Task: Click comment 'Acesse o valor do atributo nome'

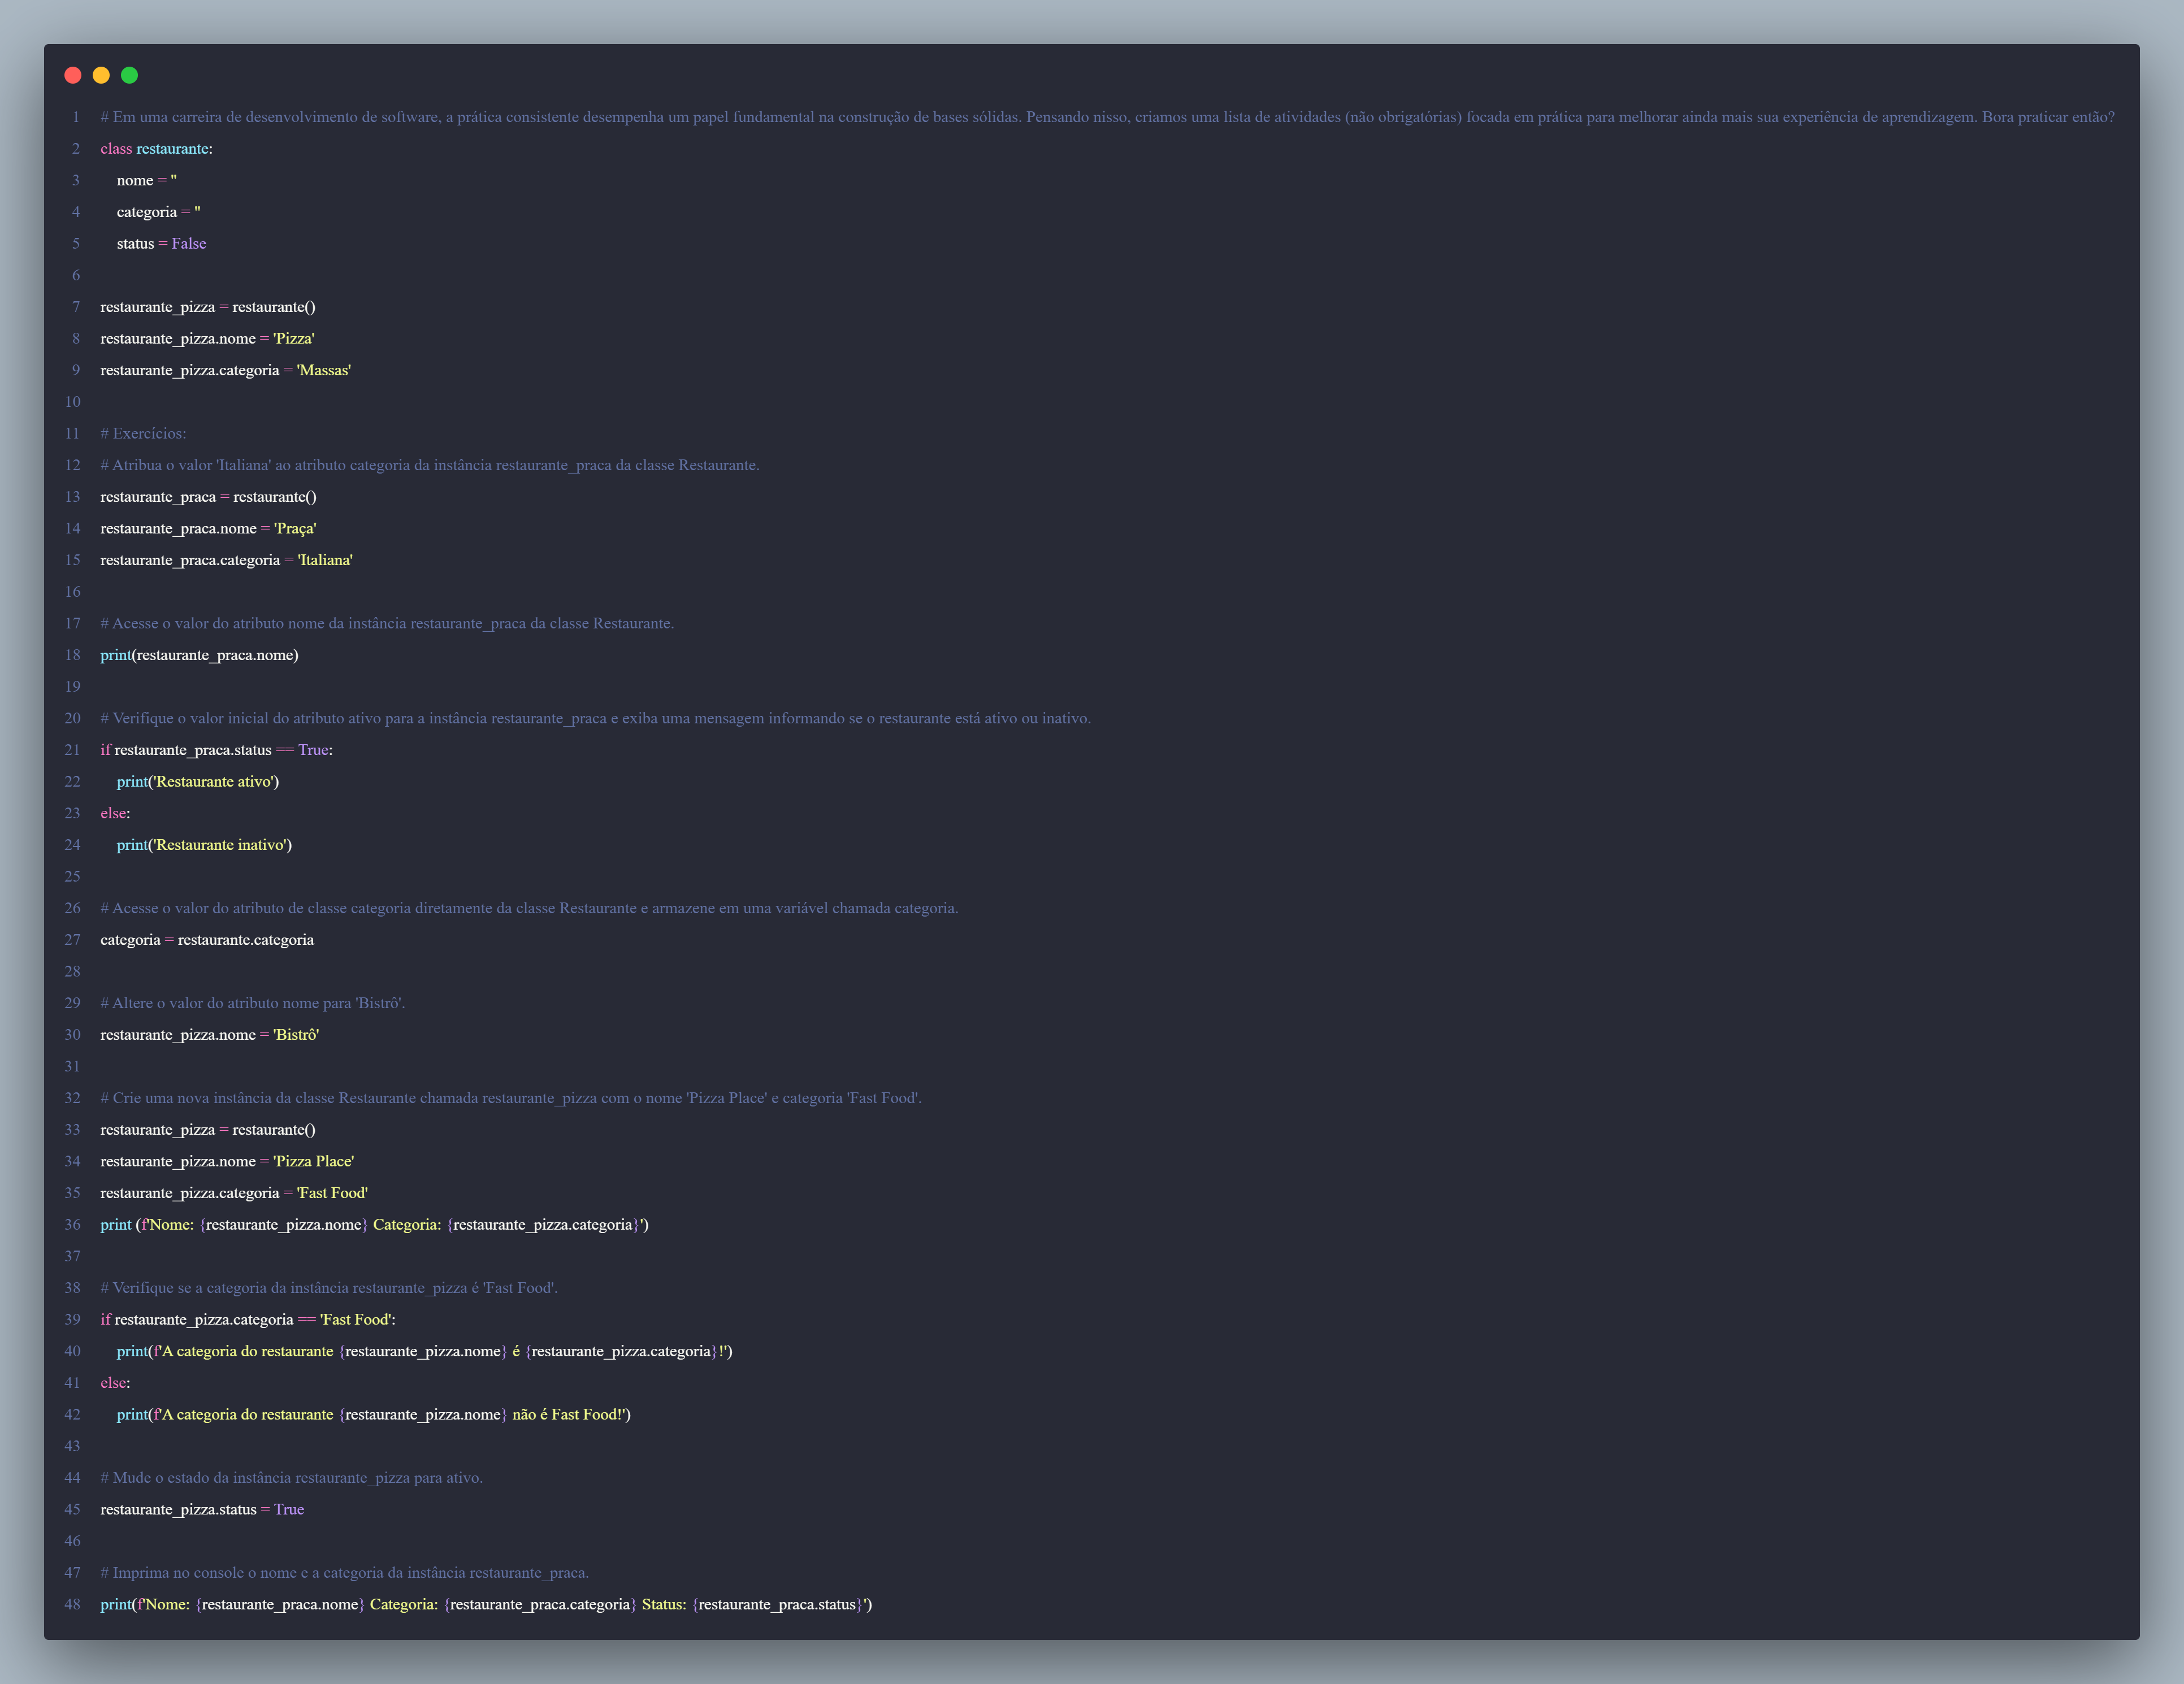Action: pos(387,624)
